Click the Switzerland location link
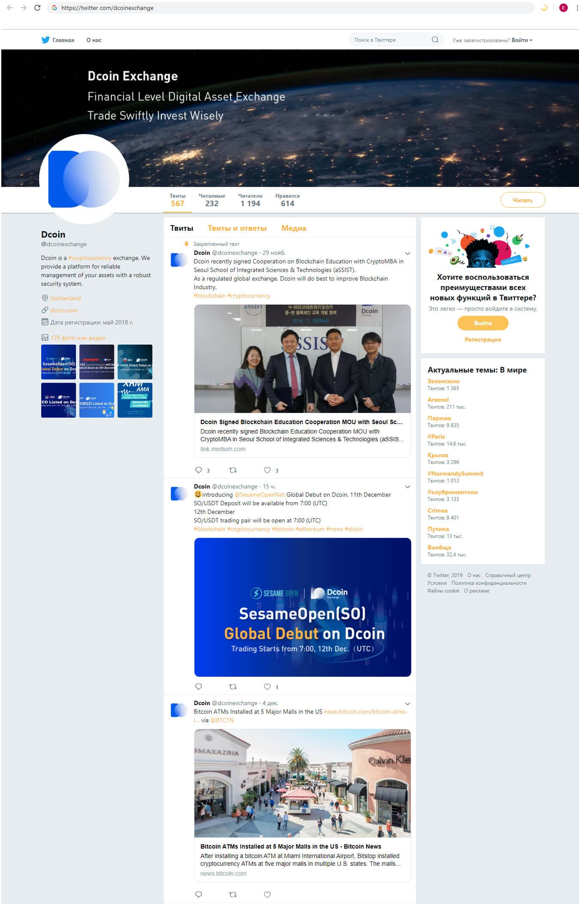This screenshot has height=904, width=579. point(65,298)
